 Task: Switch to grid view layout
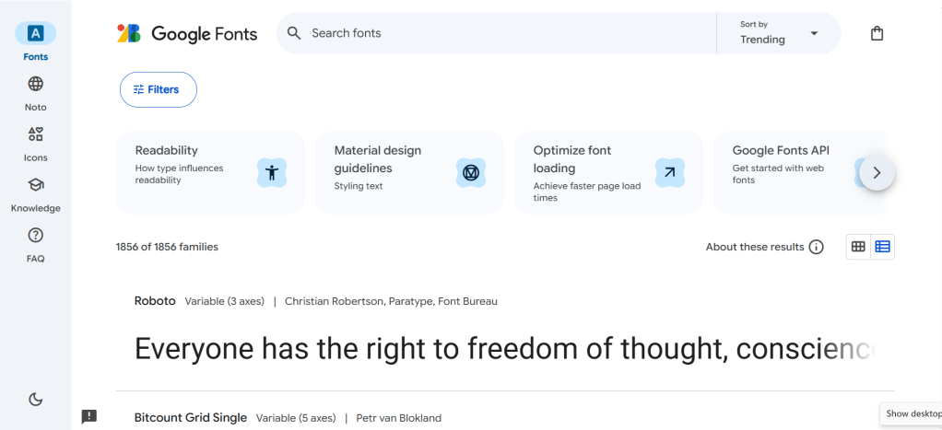point(858,247)
